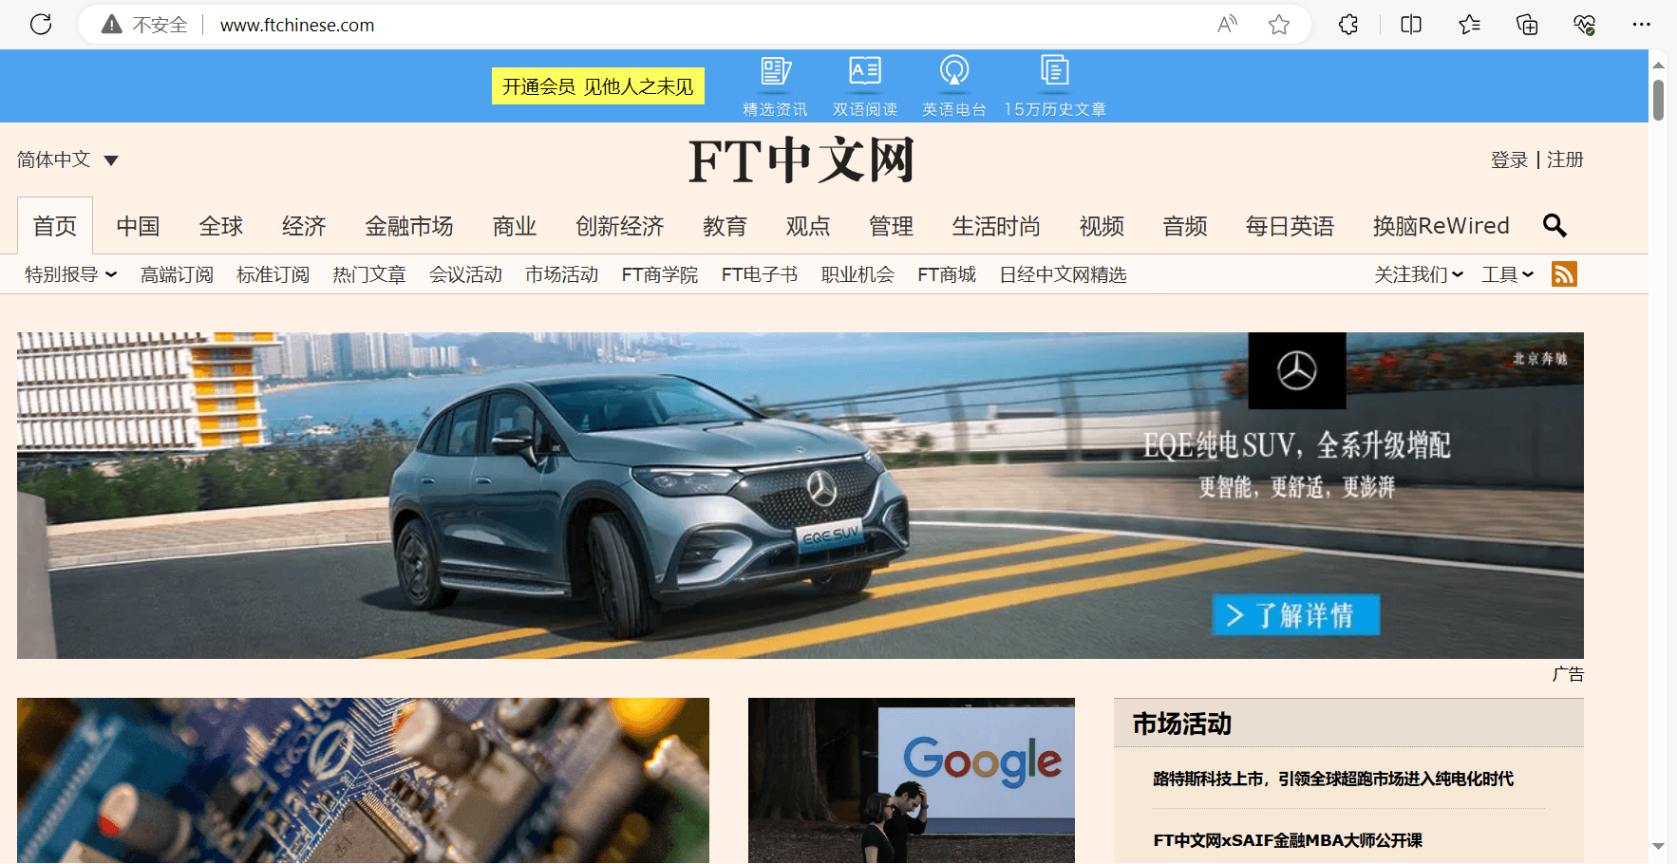Screen dimensions: 1677x864
Task: Open the 全球 section
Action: (221, 226)
